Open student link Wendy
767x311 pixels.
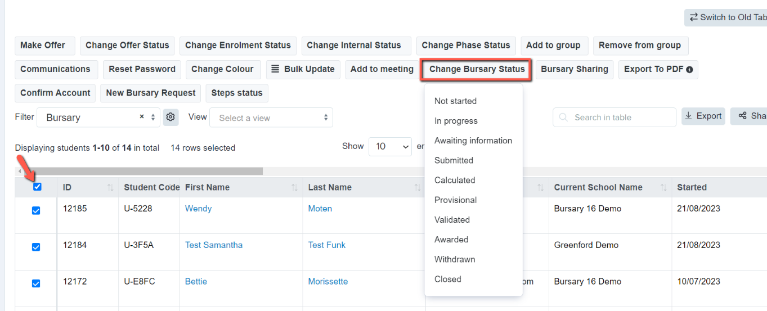199,209
